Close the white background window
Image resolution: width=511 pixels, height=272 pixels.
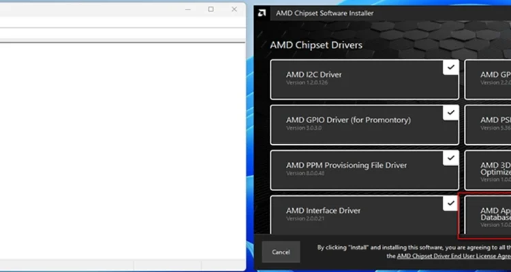tap(234, 10)
